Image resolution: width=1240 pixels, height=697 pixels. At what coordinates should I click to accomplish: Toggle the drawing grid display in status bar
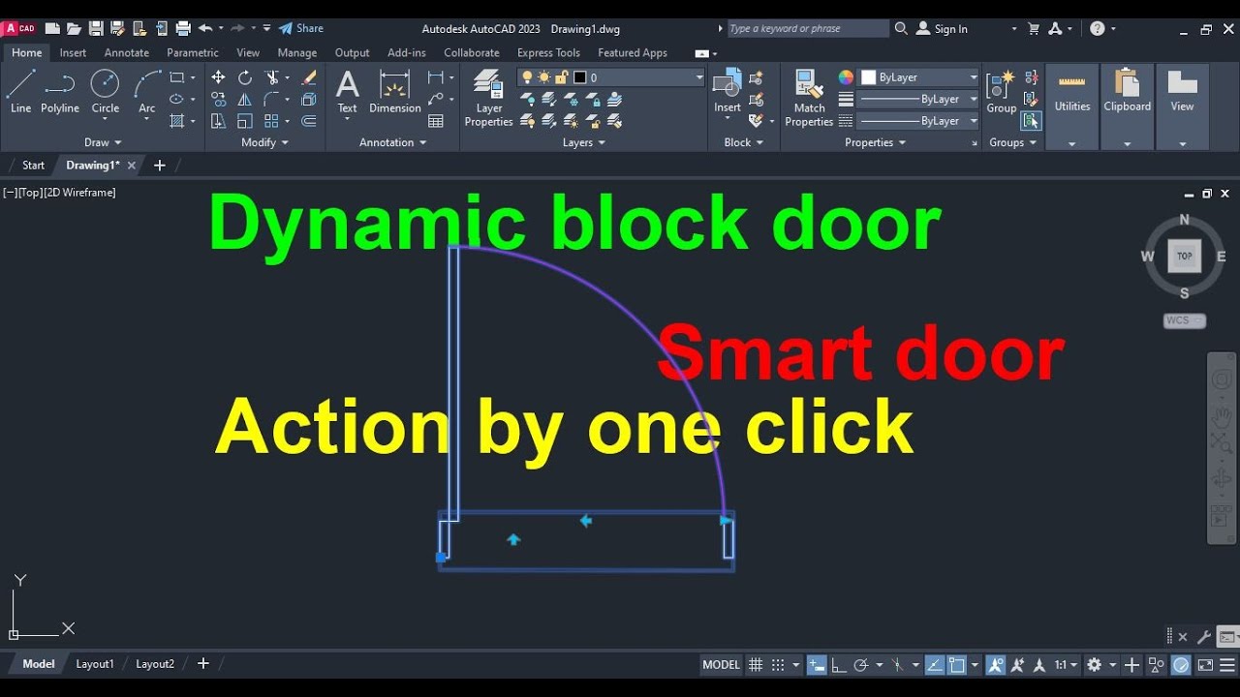click(x=756, y=665)
